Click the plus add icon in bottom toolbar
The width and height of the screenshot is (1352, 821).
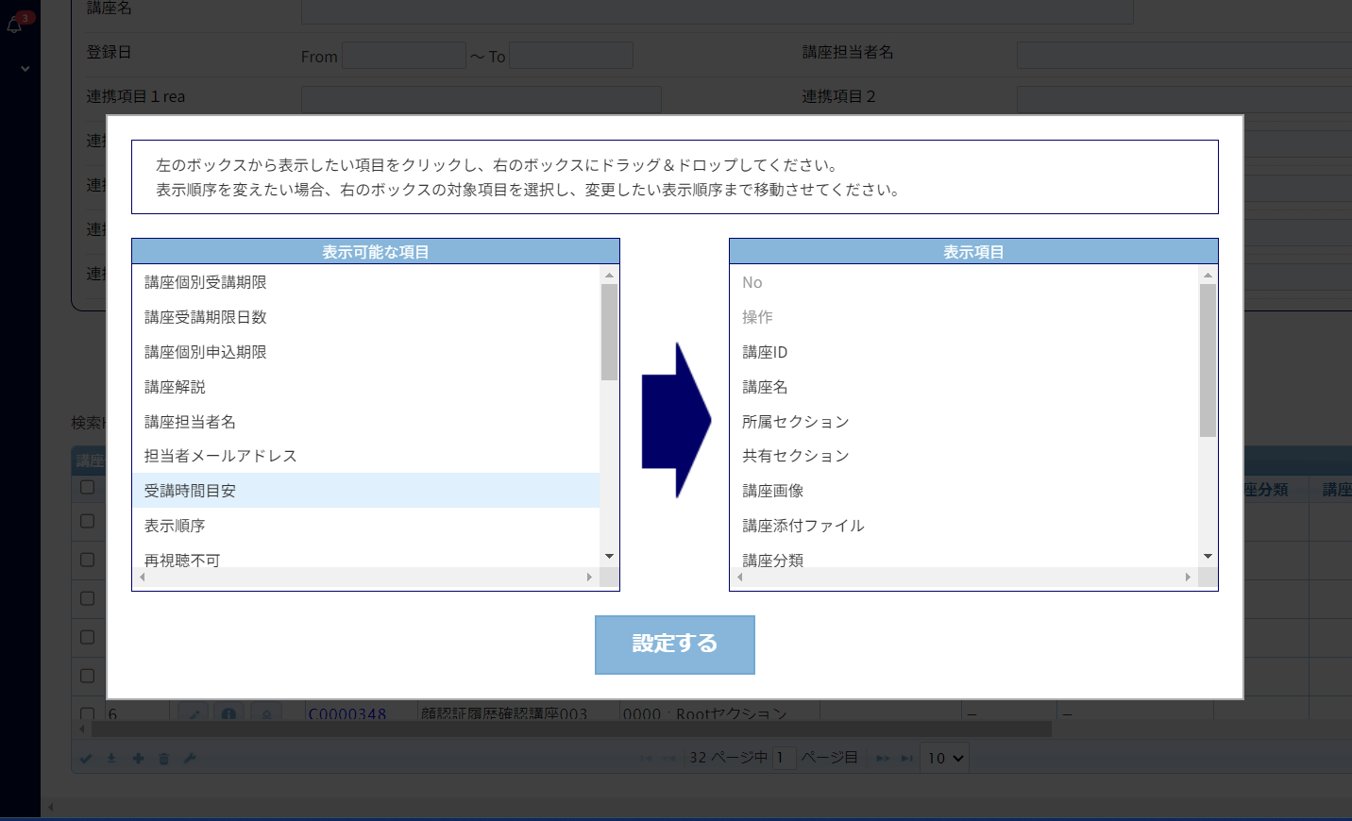click(x=138, y=759)
